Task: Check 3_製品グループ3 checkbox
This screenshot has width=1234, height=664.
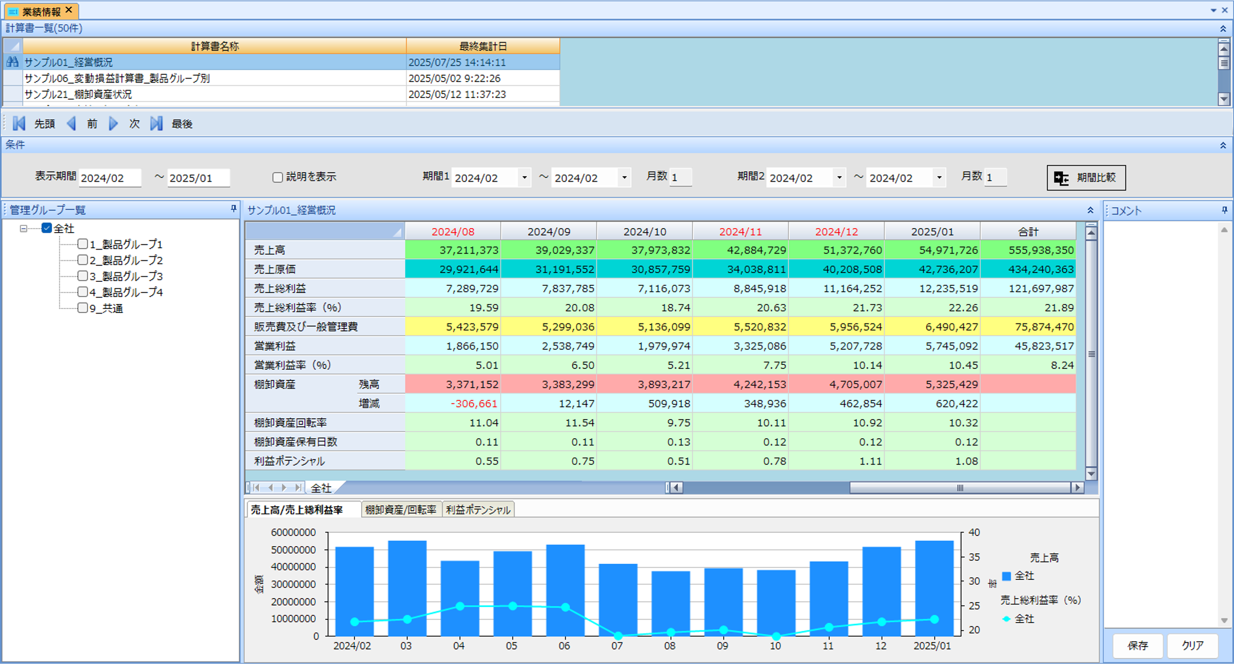Action: click(83, 276)
